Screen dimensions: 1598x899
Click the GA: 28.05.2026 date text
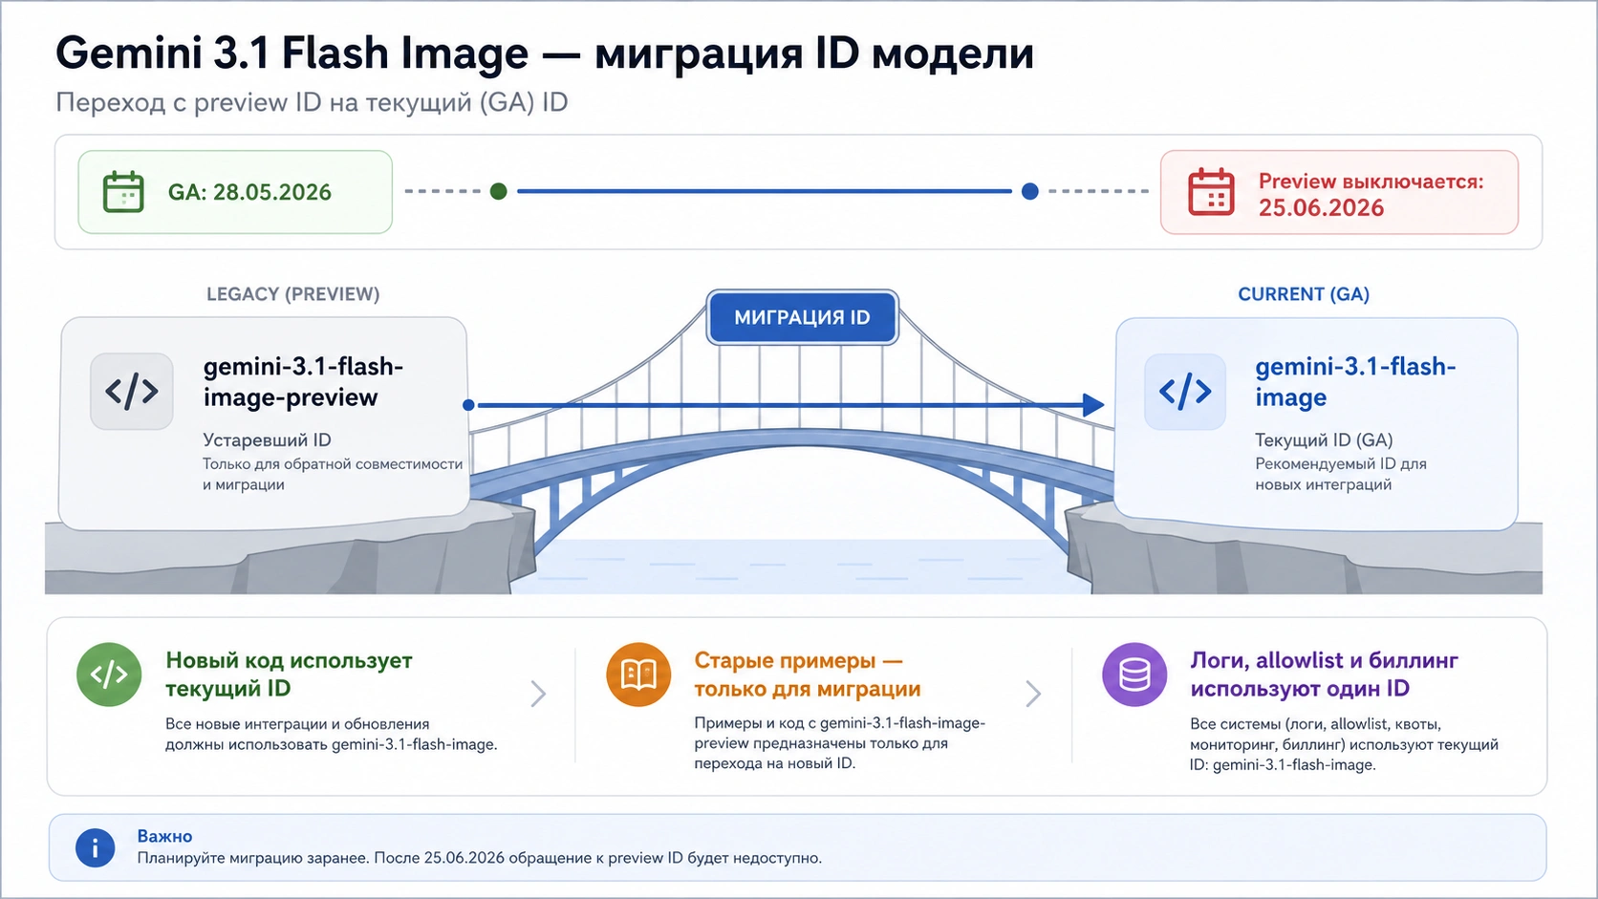[x=249, y=192]
